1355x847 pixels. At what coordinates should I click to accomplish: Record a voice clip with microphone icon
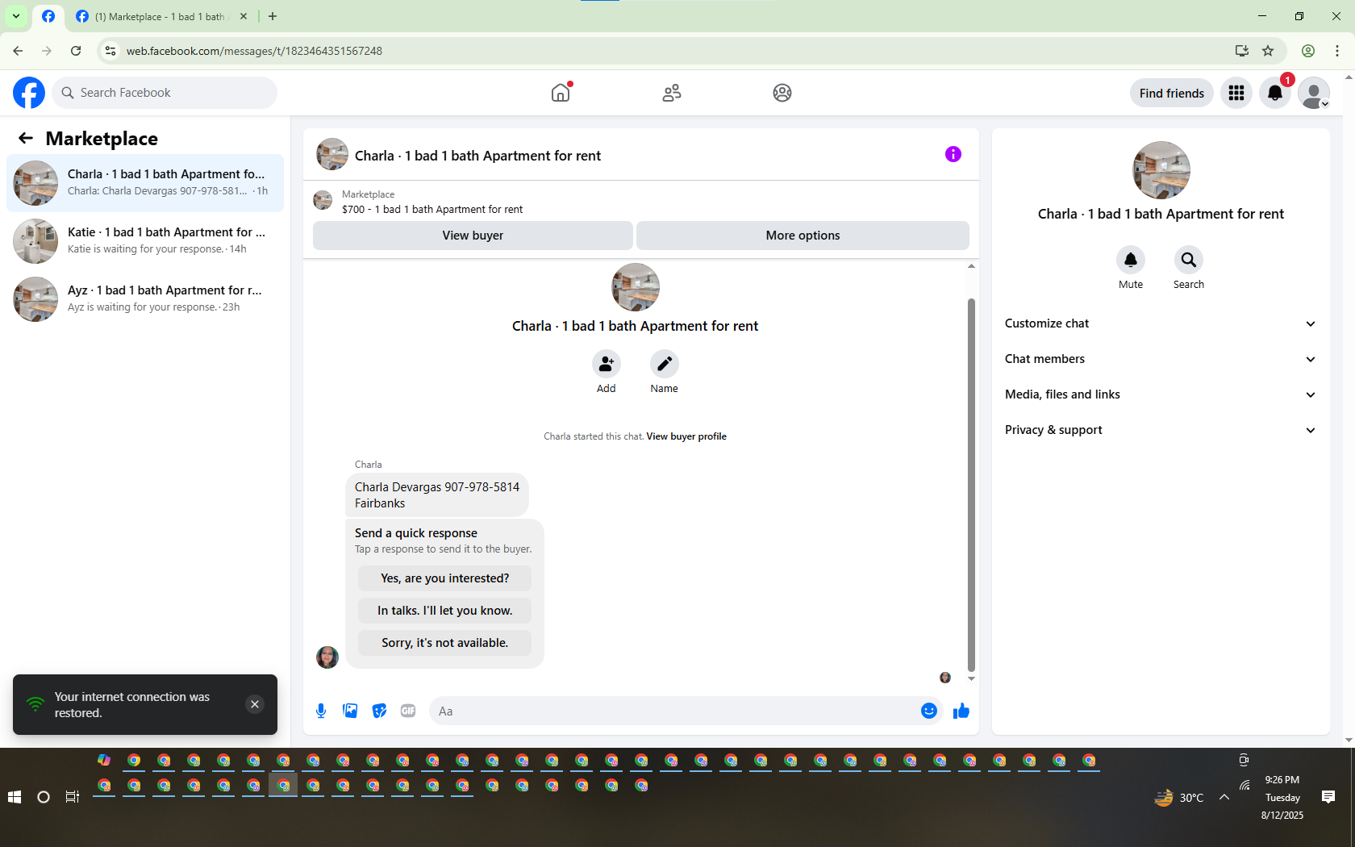[x=321, y=711]
